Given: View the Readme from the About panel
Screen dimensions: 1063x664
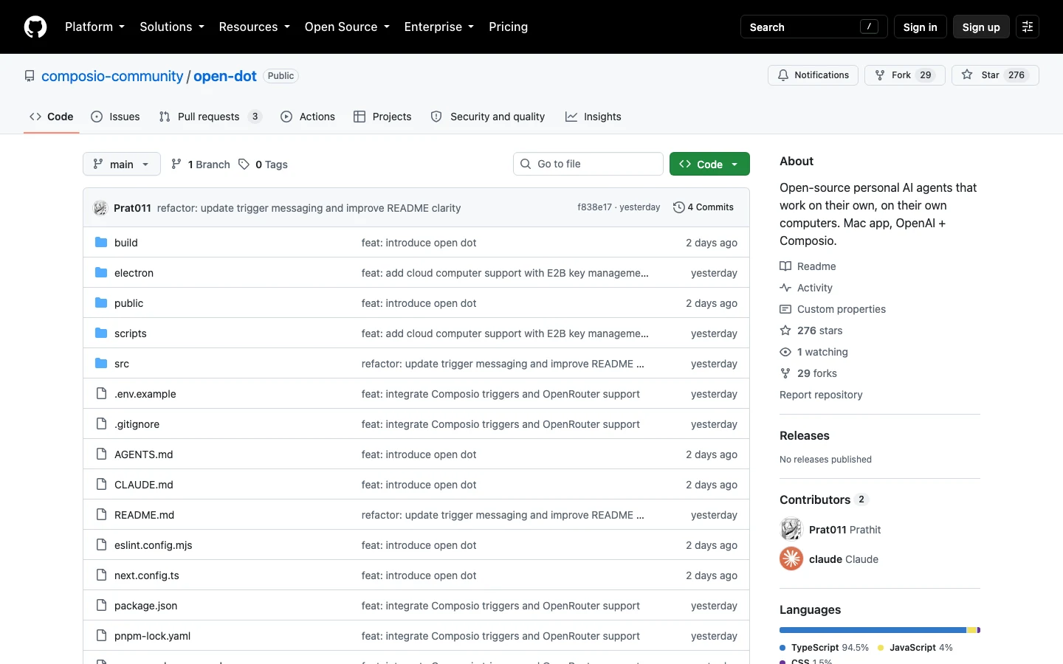Looking at the screenshot, I should point(808,266).
